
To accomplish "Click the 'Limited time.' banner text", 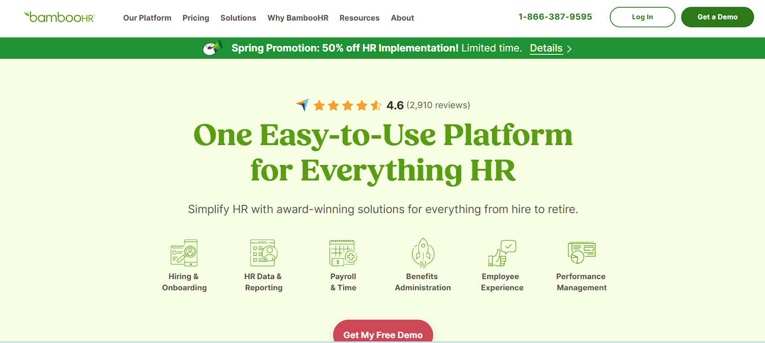I will coord(492,48).
